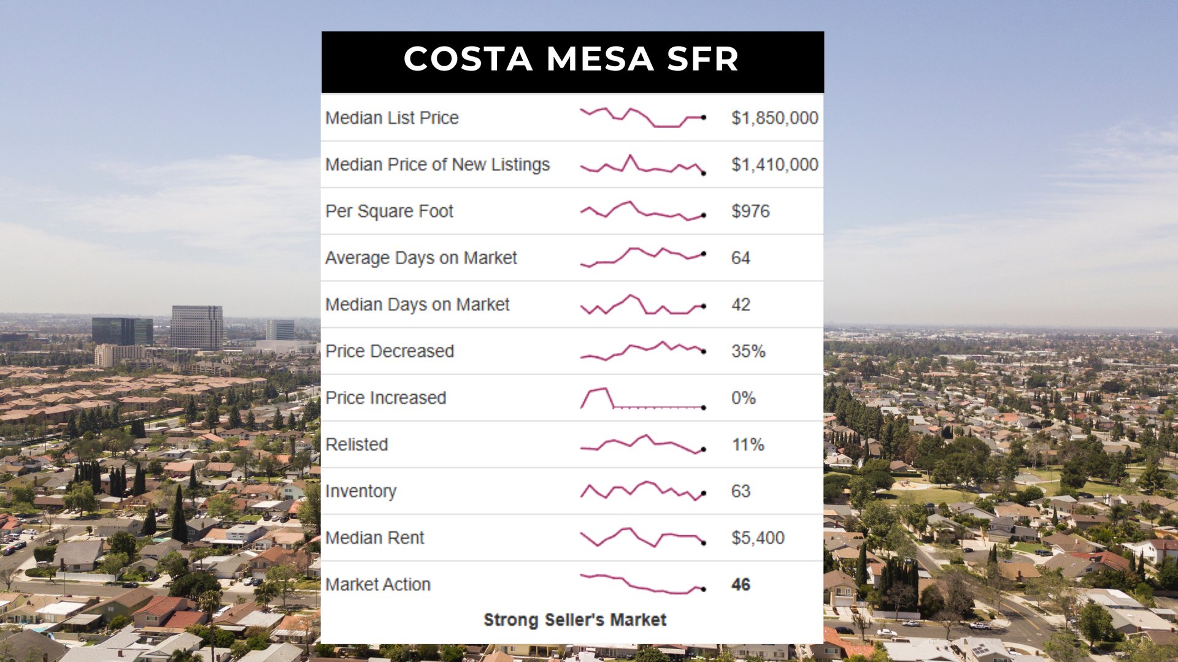Select the Median Days on Market label

point(417,305)
